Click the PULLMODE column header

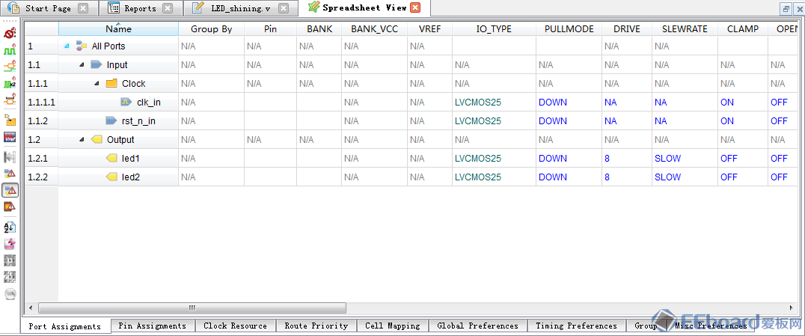click(569, 28)
